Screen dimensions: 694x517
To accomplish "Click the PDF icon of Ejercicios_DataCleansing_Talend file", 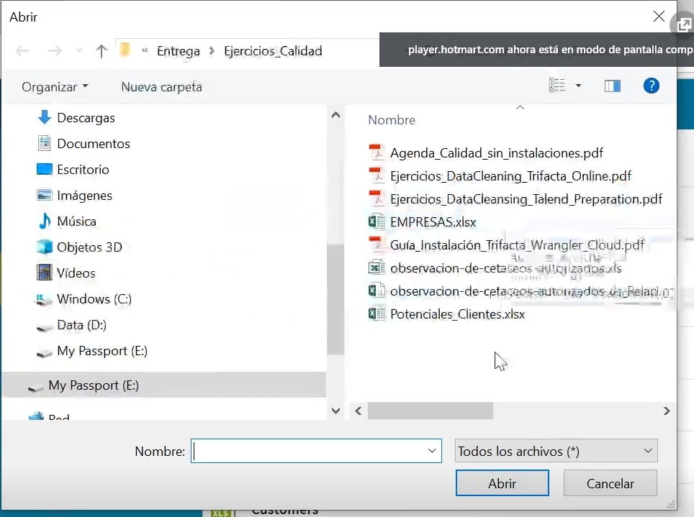I will (x=377, y=198).
